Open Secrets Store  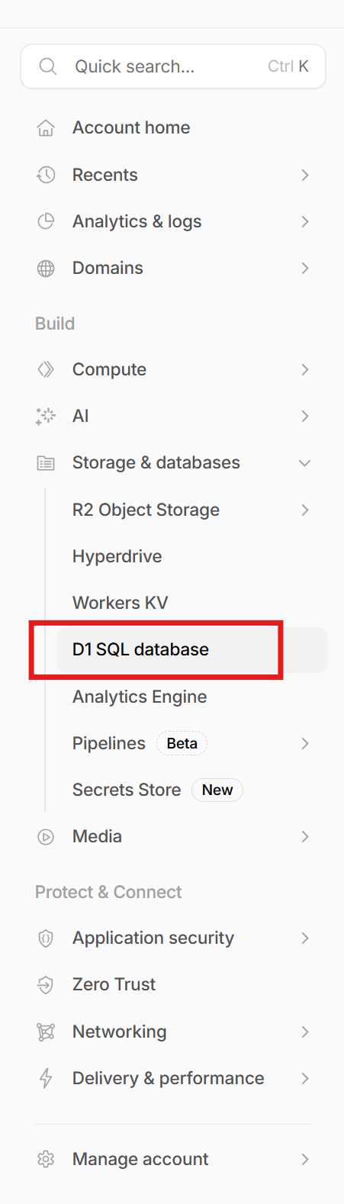[127, 790]
